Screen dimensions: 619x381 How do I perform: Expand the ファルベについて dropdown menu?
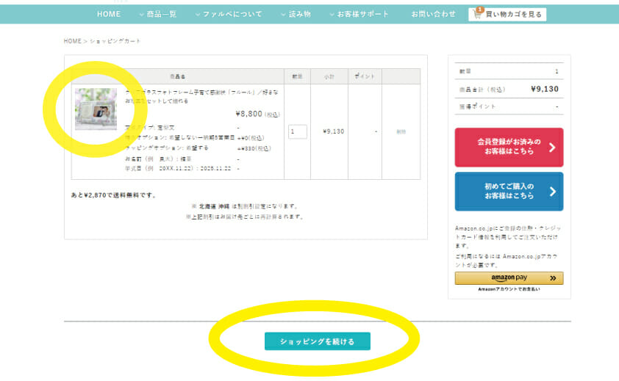228,14
